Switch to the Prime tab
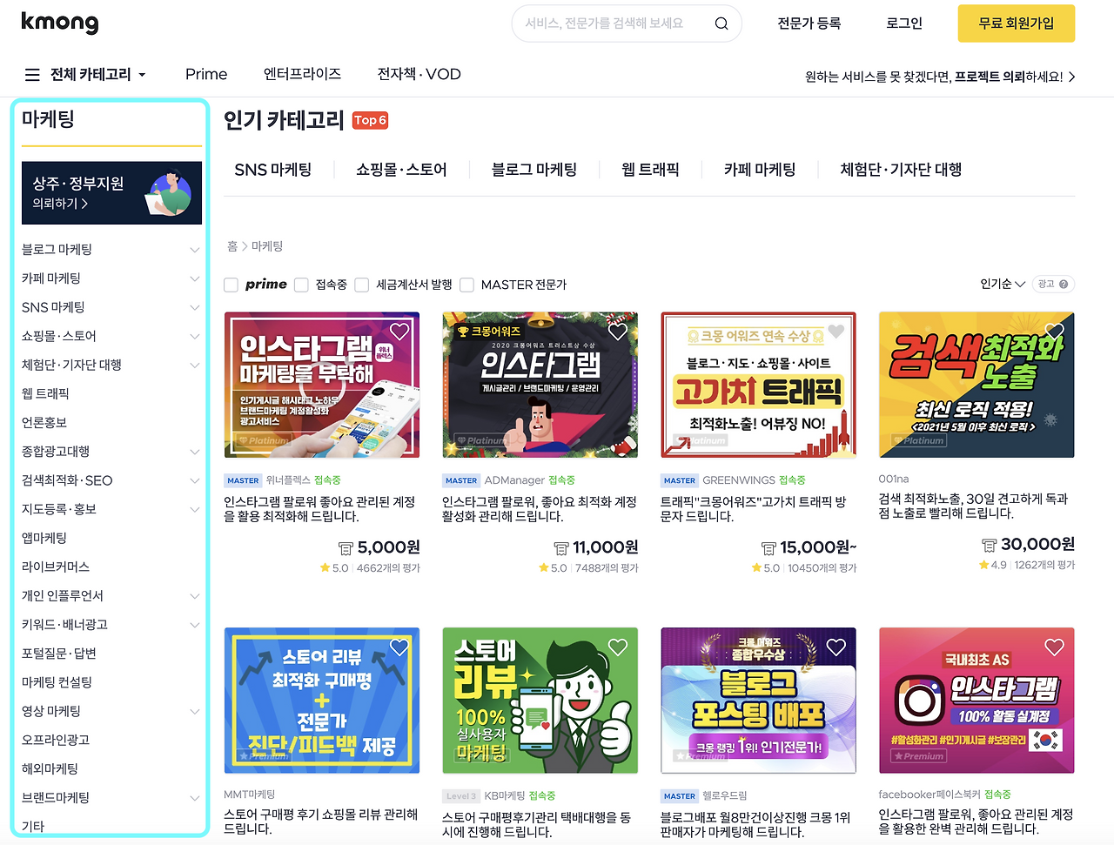Viewport: 1114px width, 845px height. click(x=205, y=74)
